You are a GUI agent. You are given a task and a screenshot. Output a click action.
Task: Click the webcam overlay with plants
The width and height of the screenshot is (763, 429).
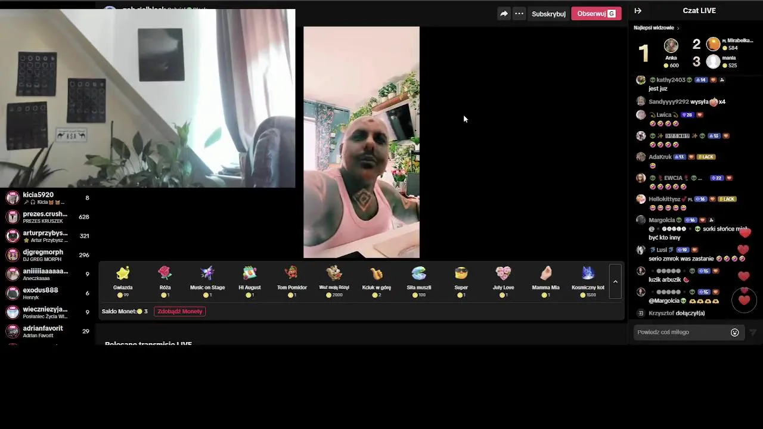pyautogui.click(x=147, y=98)
